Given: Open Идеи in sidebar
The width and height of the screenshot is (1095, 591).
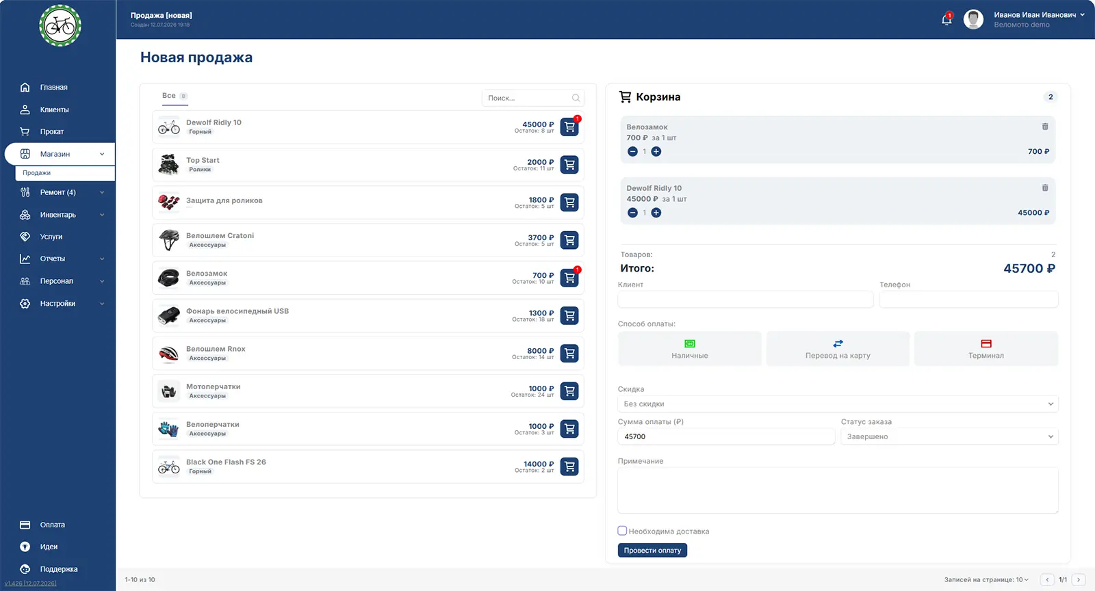Looking at the screenshot, I should click(49, 547).
